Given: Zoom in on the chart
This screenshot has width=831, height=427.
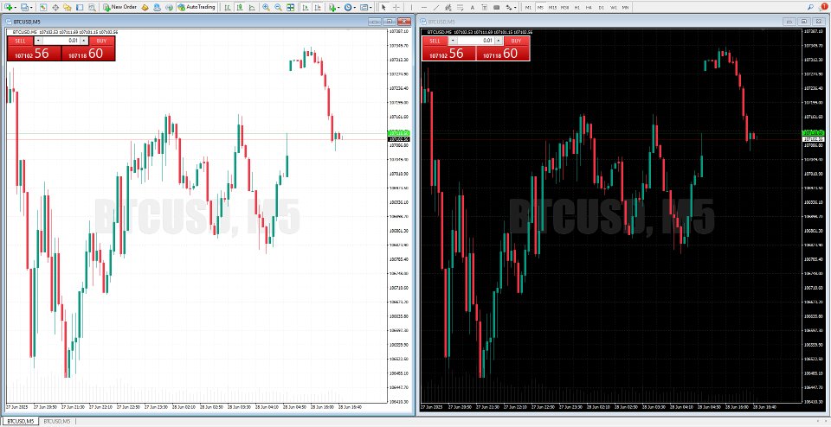Looking at the screenshot, I should (x=266, y=8).
